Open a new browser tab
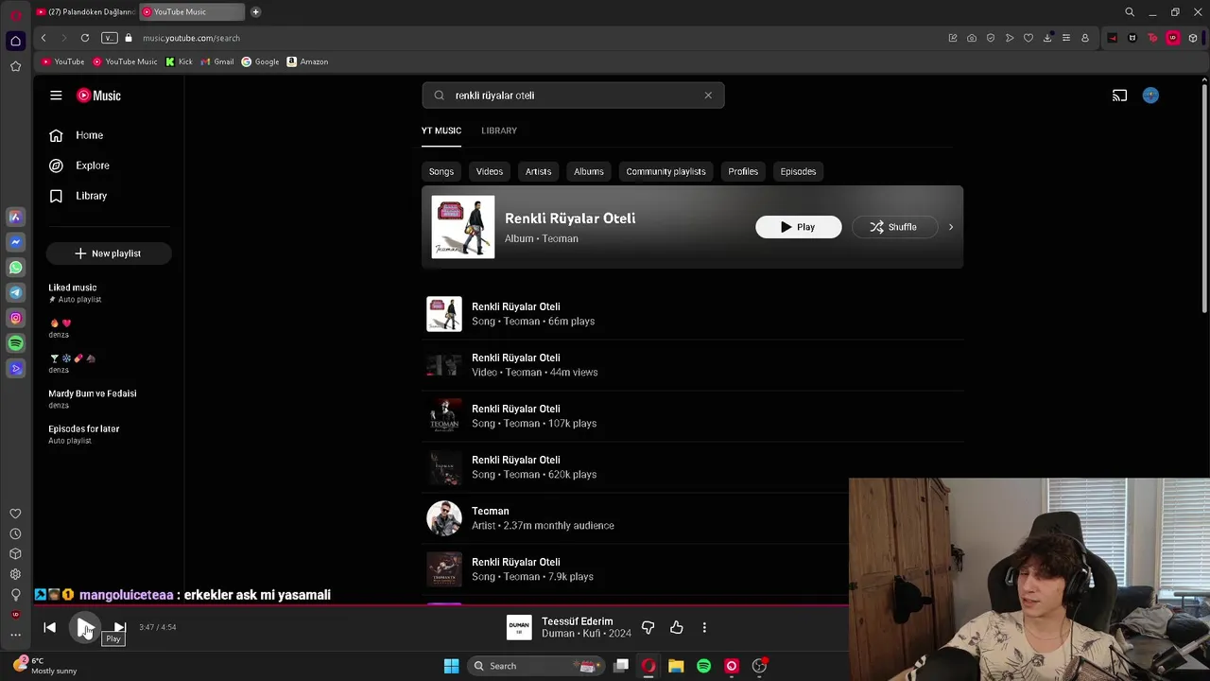 click(255, 11)
